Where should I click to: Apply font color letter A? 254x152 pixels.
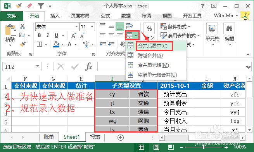click(69, 44)
